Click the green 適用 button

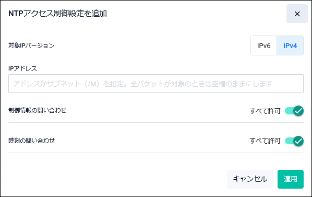(x=291, y=179)
